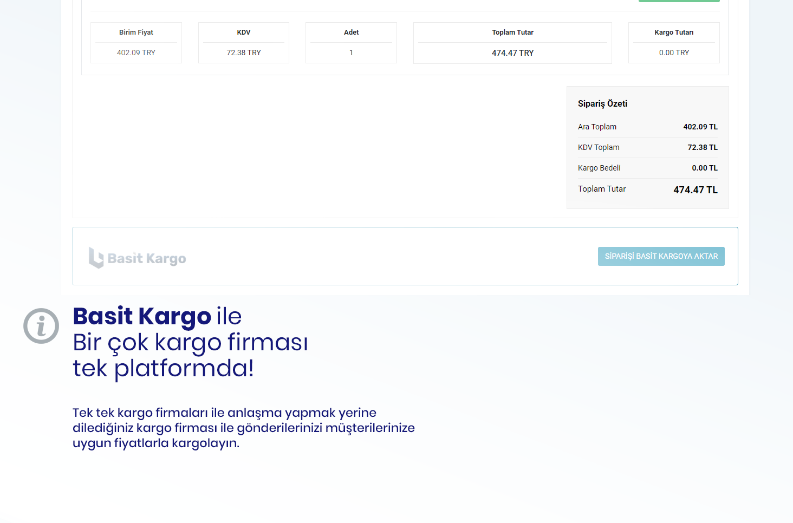
Task: Select the Kargo Bedeli summary row
Action: (x=647, y=168)
